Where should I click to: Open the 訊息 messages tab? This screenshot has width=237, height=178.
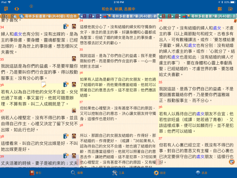coord(201,173)
